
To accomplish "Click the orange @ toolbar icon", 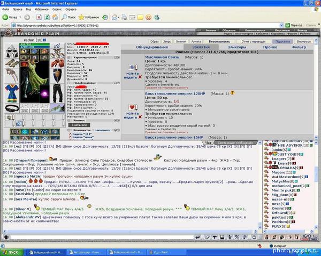I will click(x=148, y=18).
